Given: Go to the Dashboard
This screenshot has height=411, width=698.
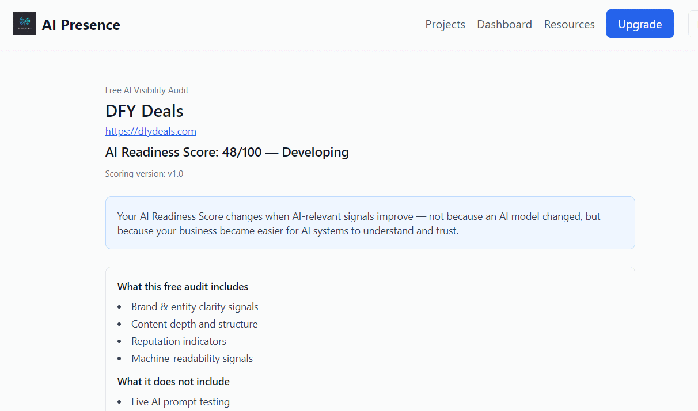Looking at the screenshot, I should [x=504, y=24].
